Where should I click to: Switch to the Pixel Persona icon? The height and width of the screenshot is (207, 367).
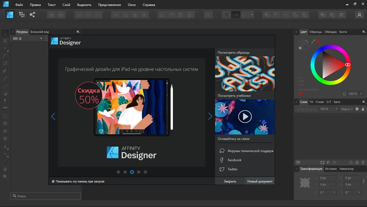coord(22,15)
